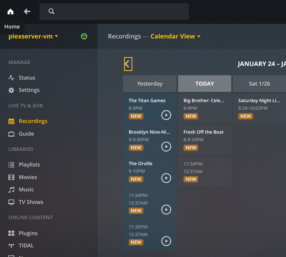Click the Status activity icon

click(x=11, y=78)
